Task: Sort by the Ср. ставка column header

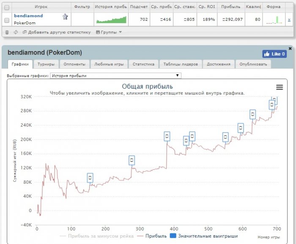Action: 185,7
